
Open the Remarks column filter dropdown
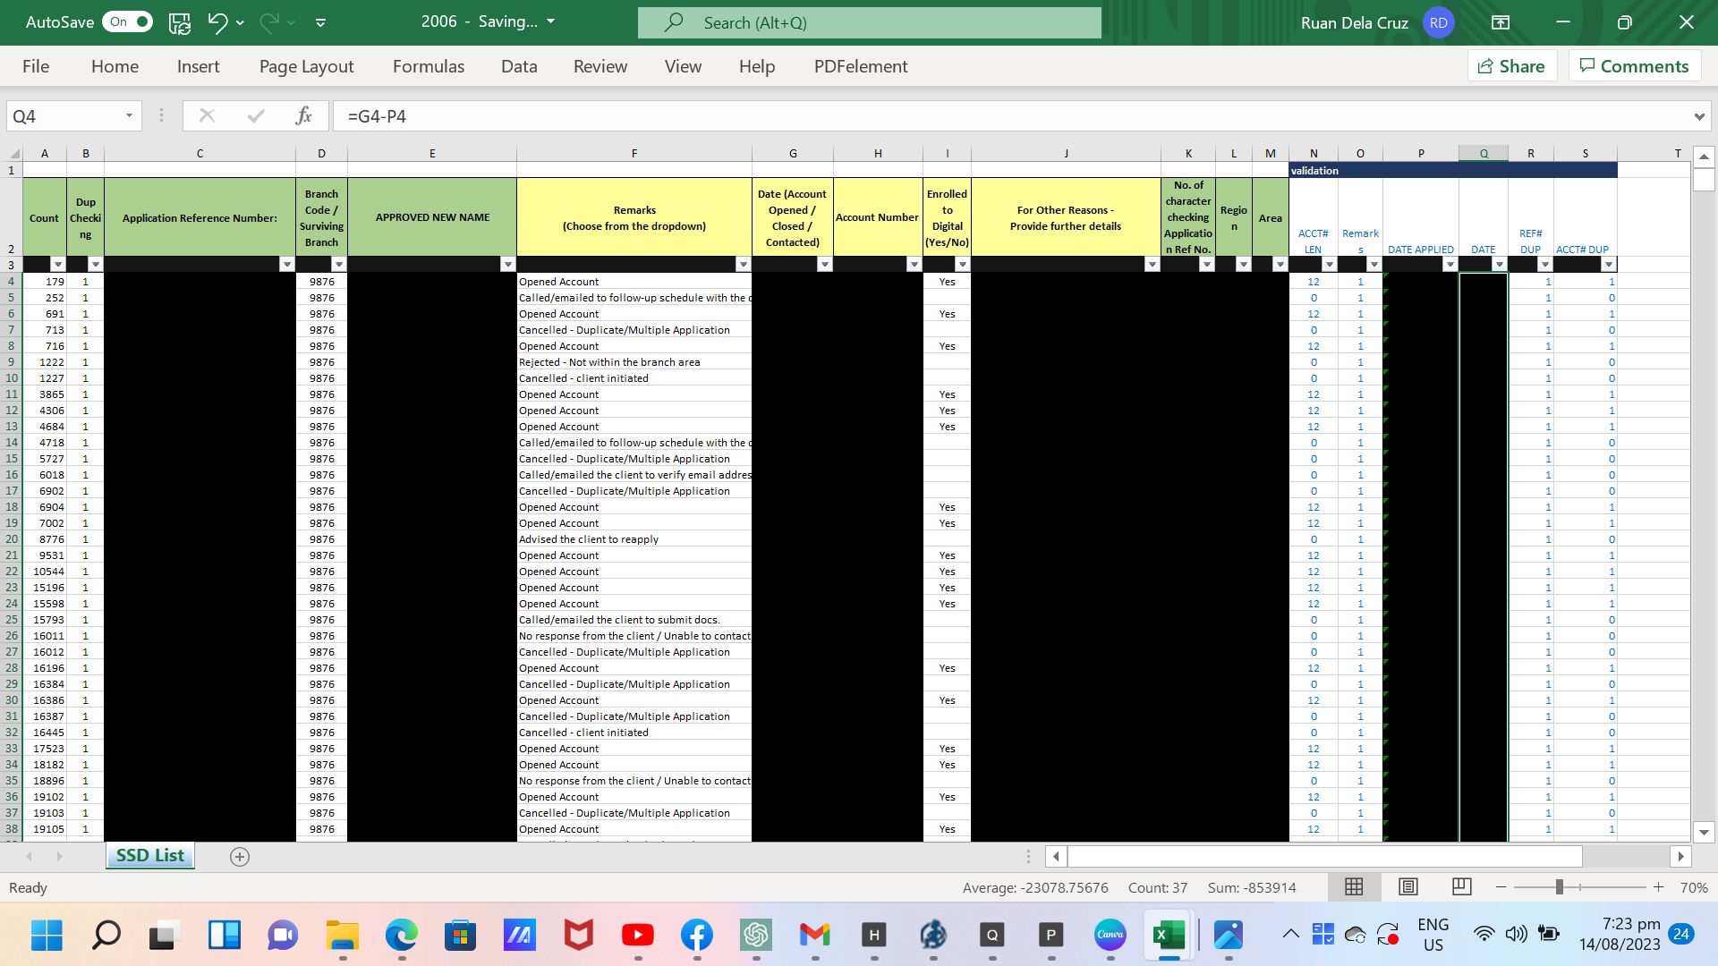point(743,265)
